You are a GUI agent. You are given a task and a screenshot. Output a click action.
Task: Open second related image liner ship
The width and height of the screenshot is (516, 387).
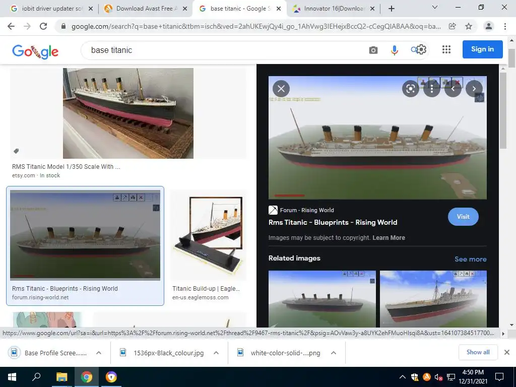tap(433, 299)
